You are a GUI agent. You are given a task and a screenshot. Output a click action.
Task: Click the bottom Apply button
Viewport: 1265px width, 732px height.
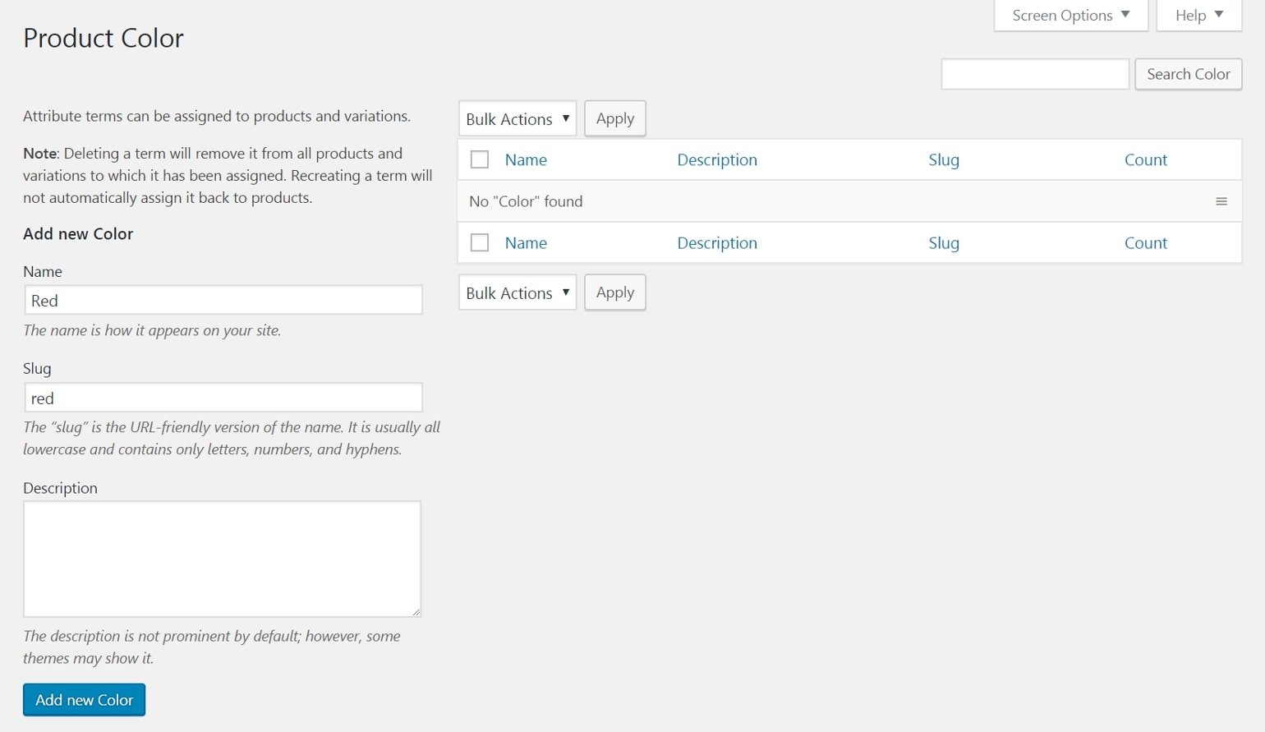[614, 292]
